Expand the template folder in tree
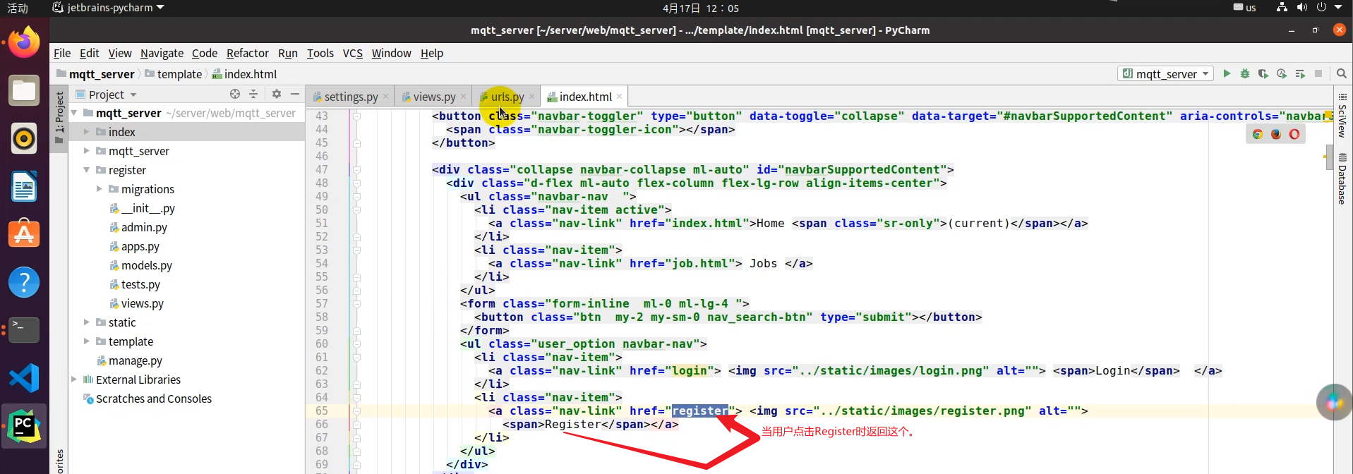The height and width of the screenshot is (474, 1353). (x=87, y=341)
